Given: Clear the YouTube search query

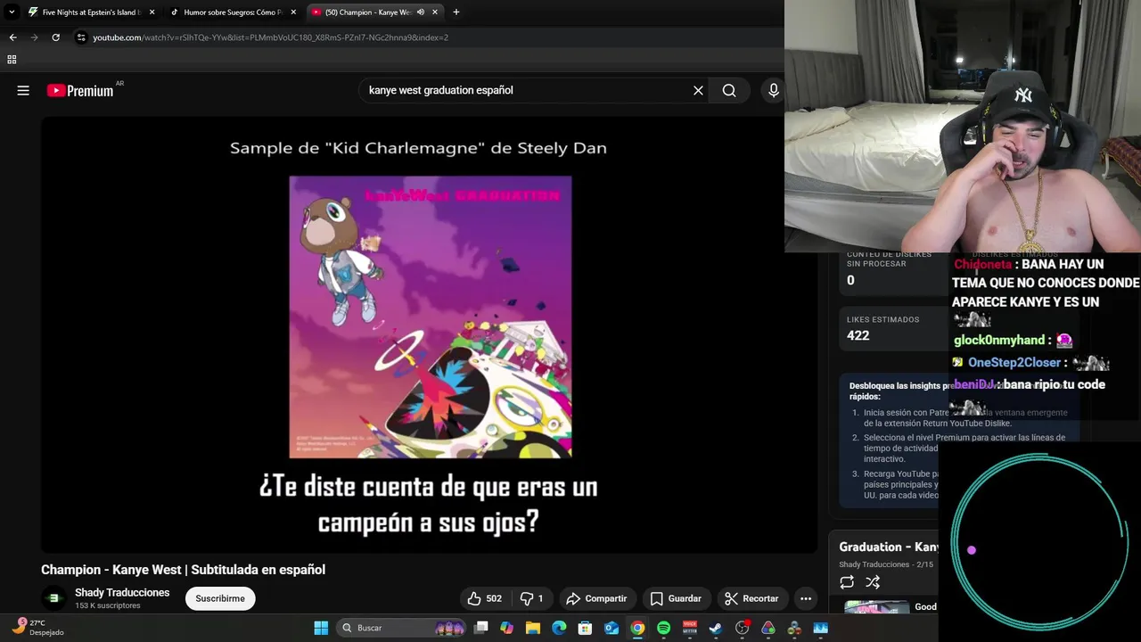Looking at the screenshot, I should pyautogui.click(x=698, y=90).
